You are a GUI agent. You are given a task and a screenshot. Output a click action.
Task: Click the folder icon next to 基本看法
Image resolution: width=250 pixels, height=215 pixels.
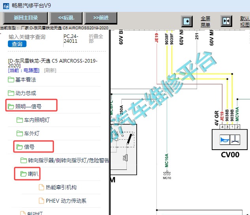[11, 80]
